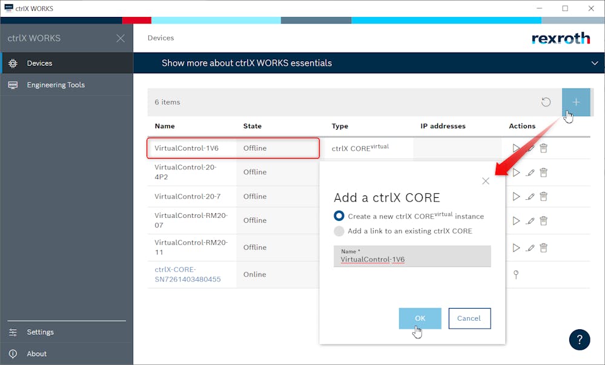Click the rexroth logo
The image size is (605, 365).
pyautogui.click(x=561, y=38)
